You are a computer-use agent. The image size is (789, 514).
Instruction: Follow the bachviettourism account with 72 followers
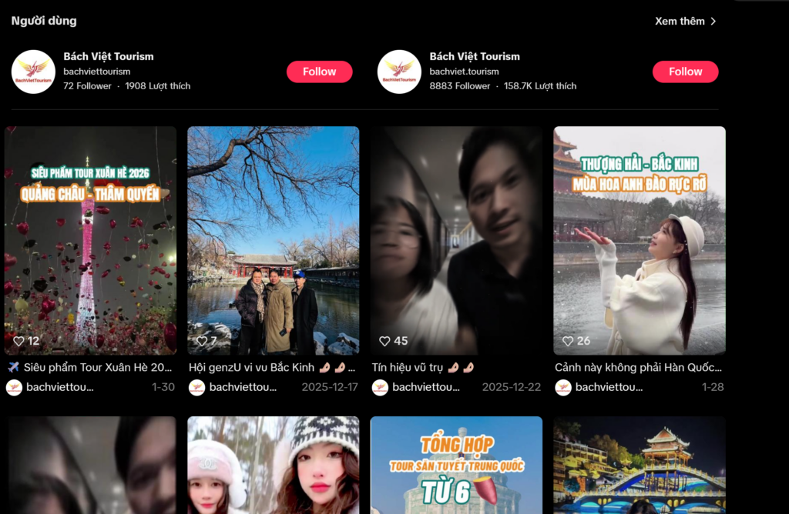tap(319, 72)
